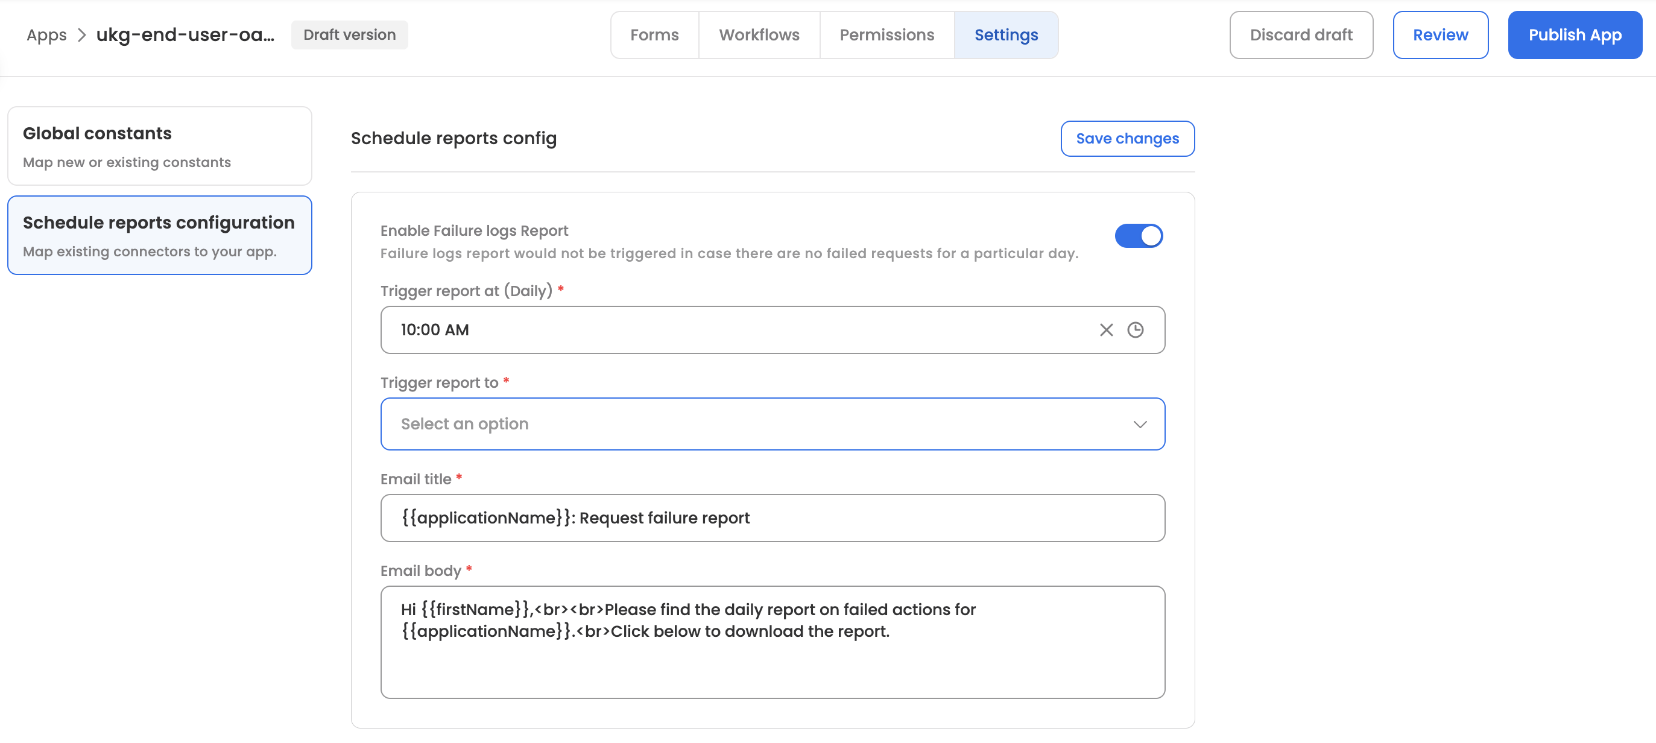Select Schedule reports configuration section
The height and width of the screenshot is (743, 1656).
(x=159, y=235)
